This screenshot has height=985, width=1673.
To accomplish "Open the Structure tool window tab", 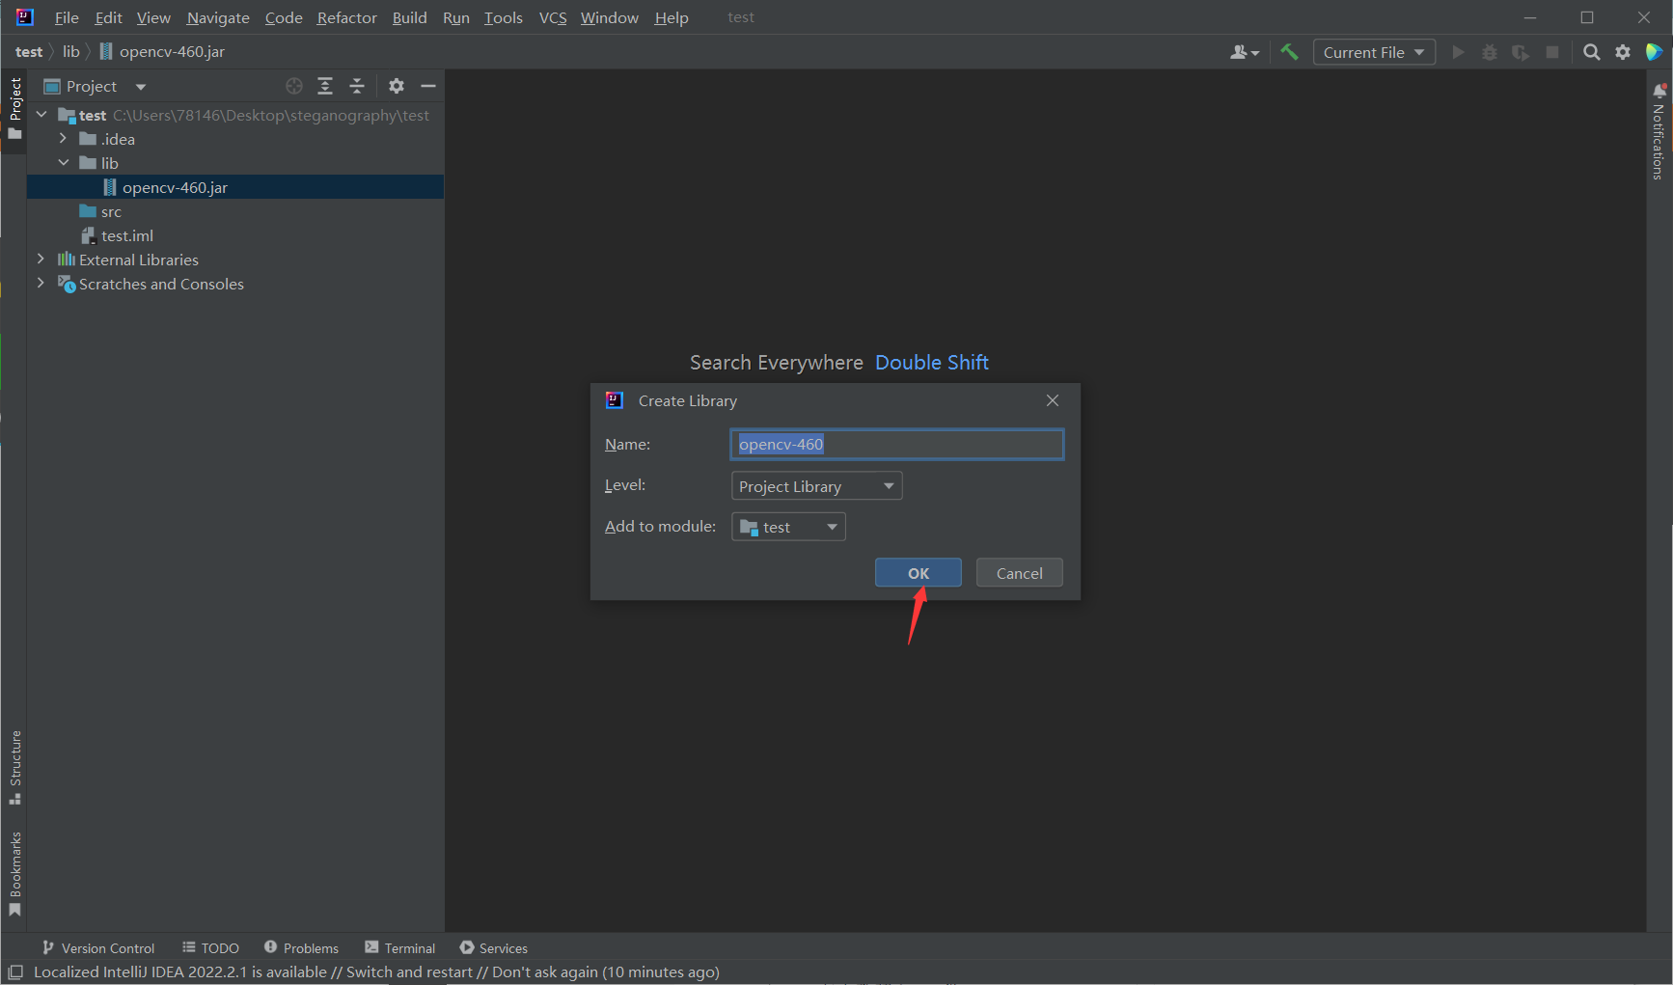I will tap(15, 768).
